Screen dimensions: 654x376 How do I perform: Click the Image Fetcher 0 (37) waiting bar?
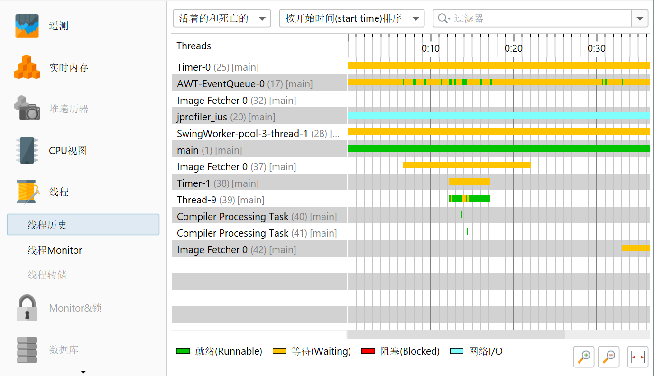tap(467, 165)
